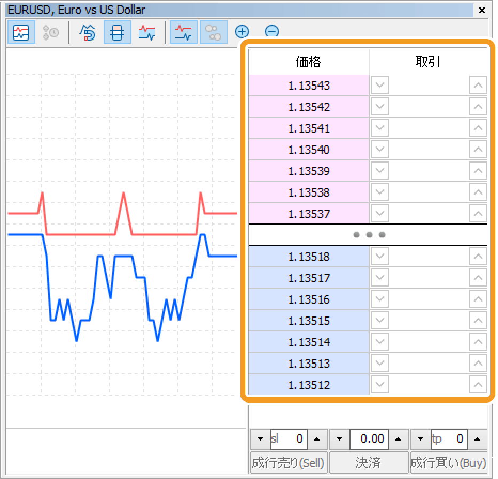The width and height of the screenshot is (498, 479).
Task: Increase the tp take profit value
Action: click(x=477, y=439)
